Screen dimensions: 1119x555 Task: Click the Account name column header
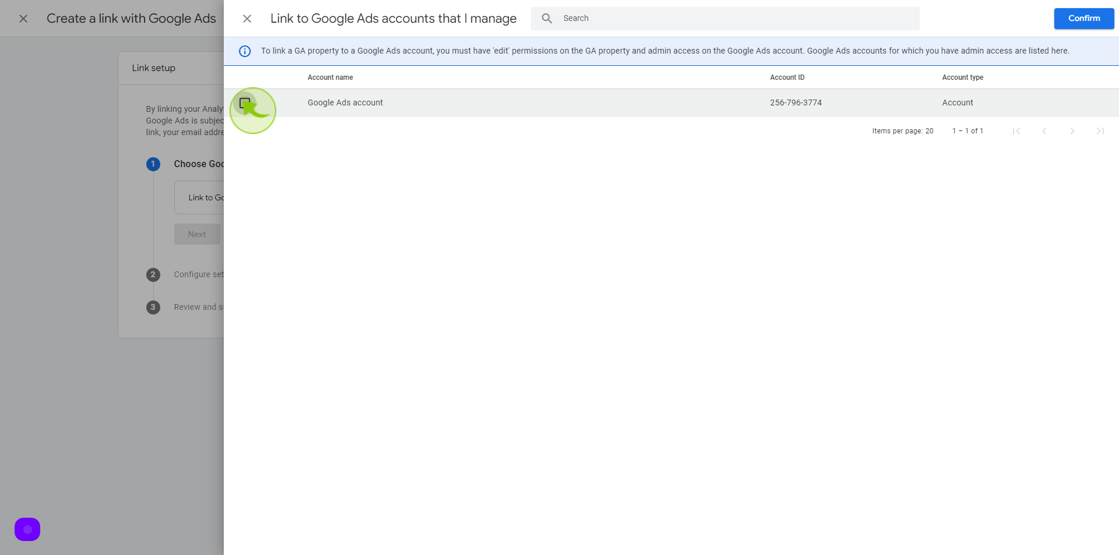click(x=330, y=77)
